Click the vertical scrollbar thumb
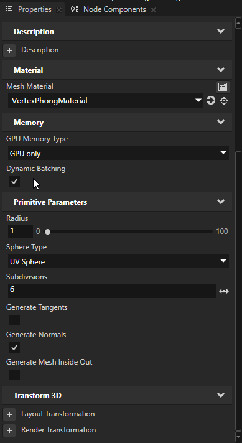 (238, 291)
